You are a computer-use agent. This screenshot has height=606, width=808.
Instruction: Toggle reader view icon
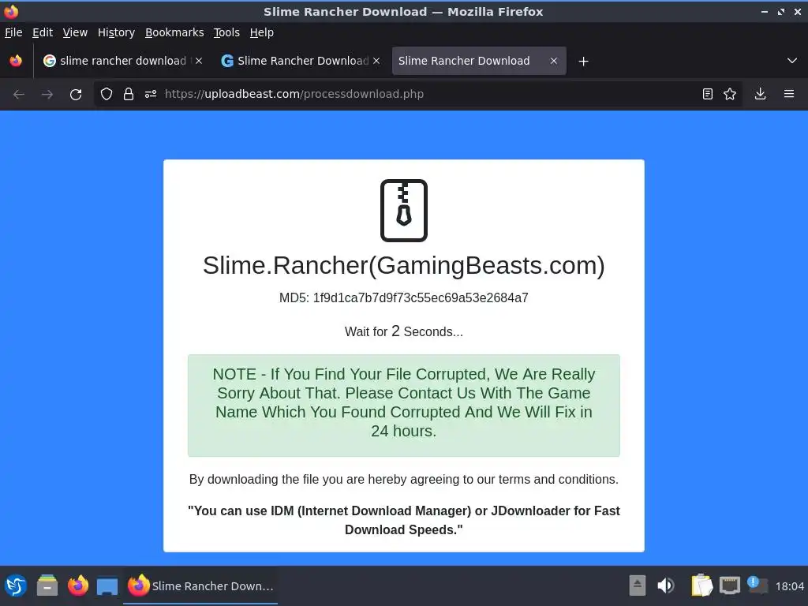[x=708, y=94]
